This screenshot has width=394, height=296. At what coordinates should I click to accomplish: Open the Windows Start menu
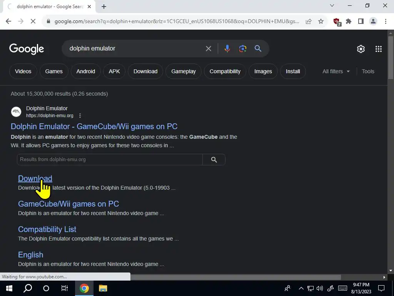[x=9, y=288]
